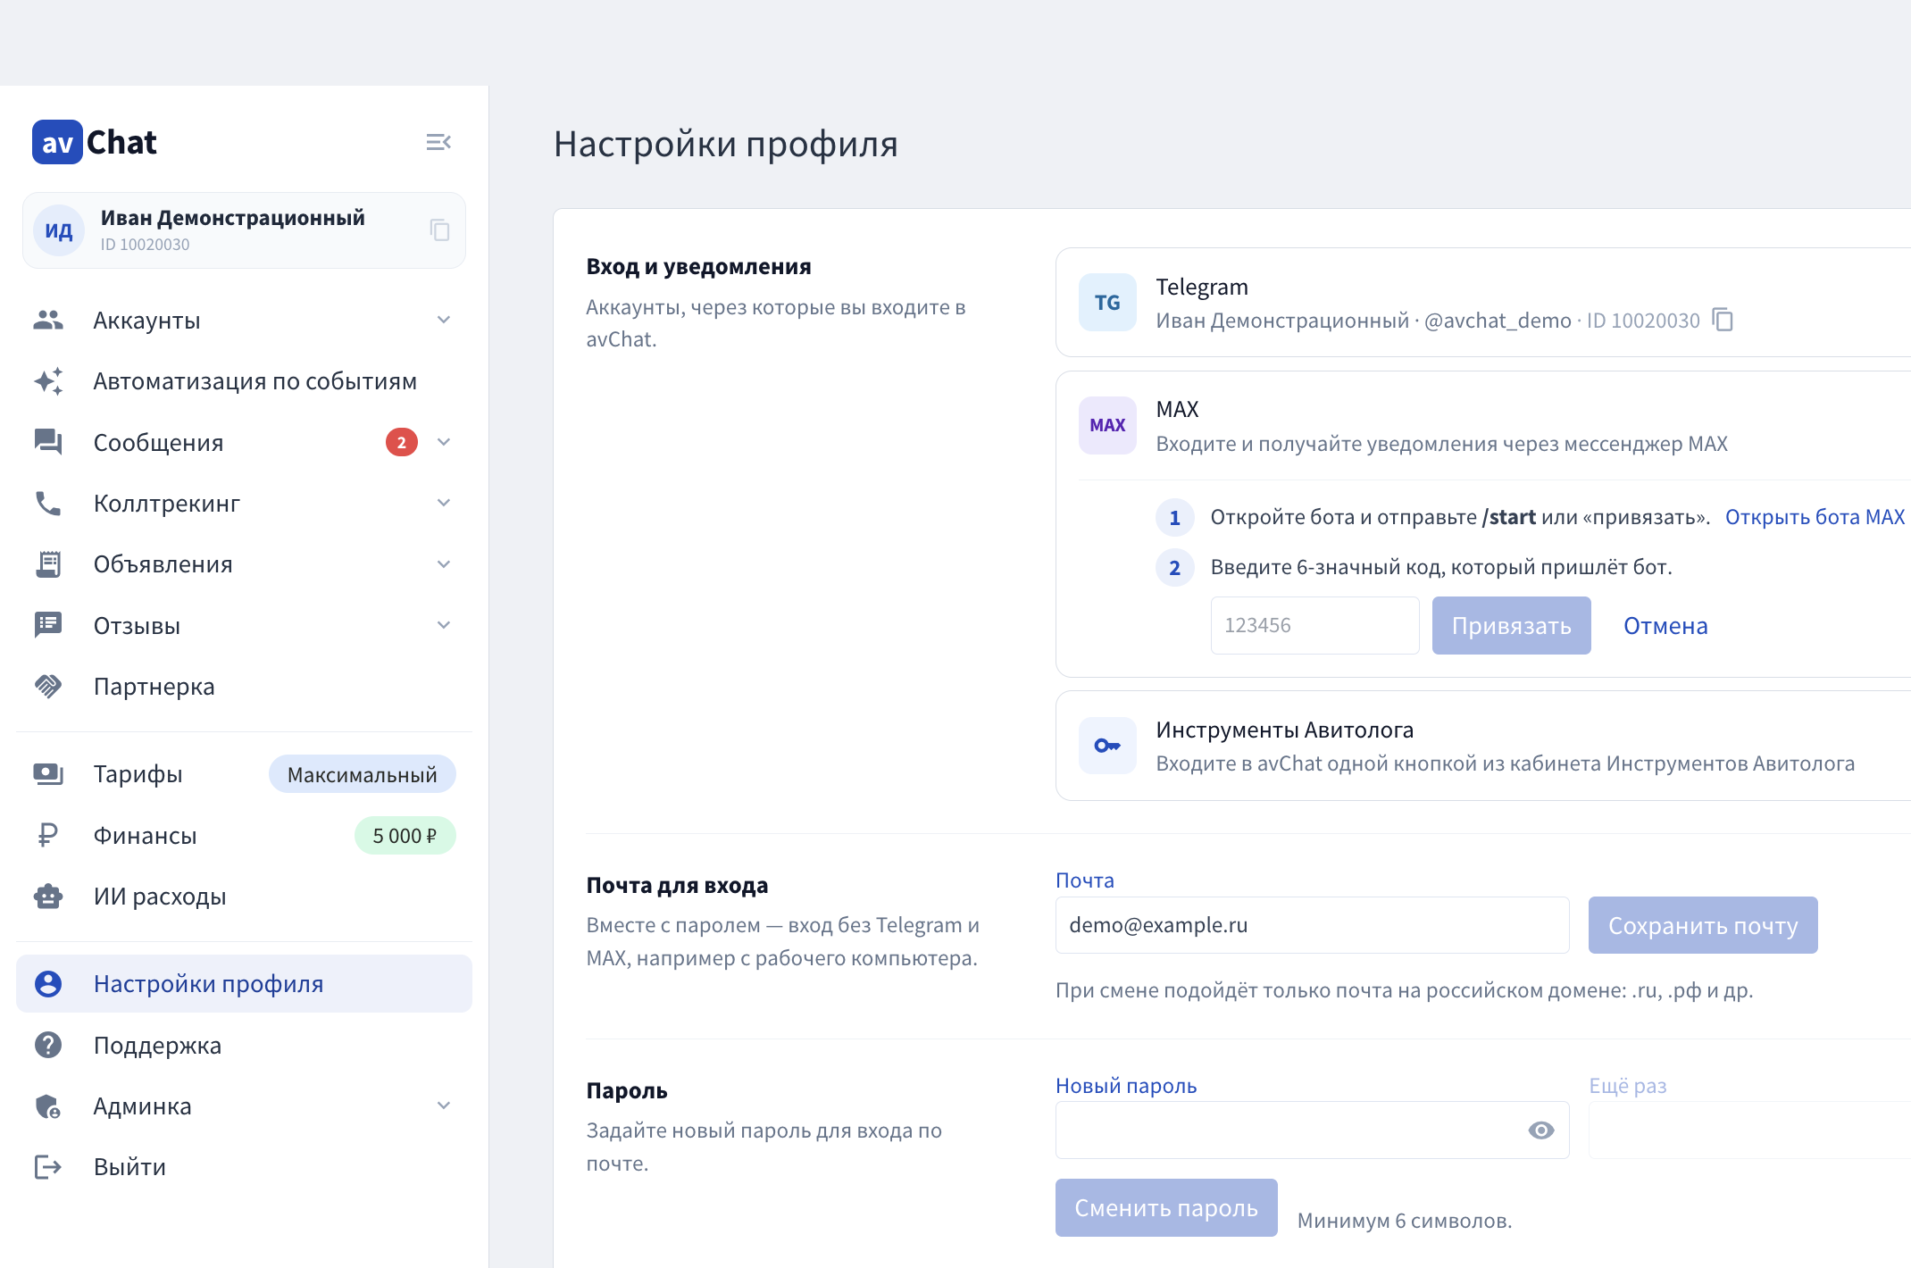Copy Telegram ID 10020030 icon
Image resolution: width=1911 pixels, height=1268 pixels.
pyautogui.click(x=1723, y=320)
